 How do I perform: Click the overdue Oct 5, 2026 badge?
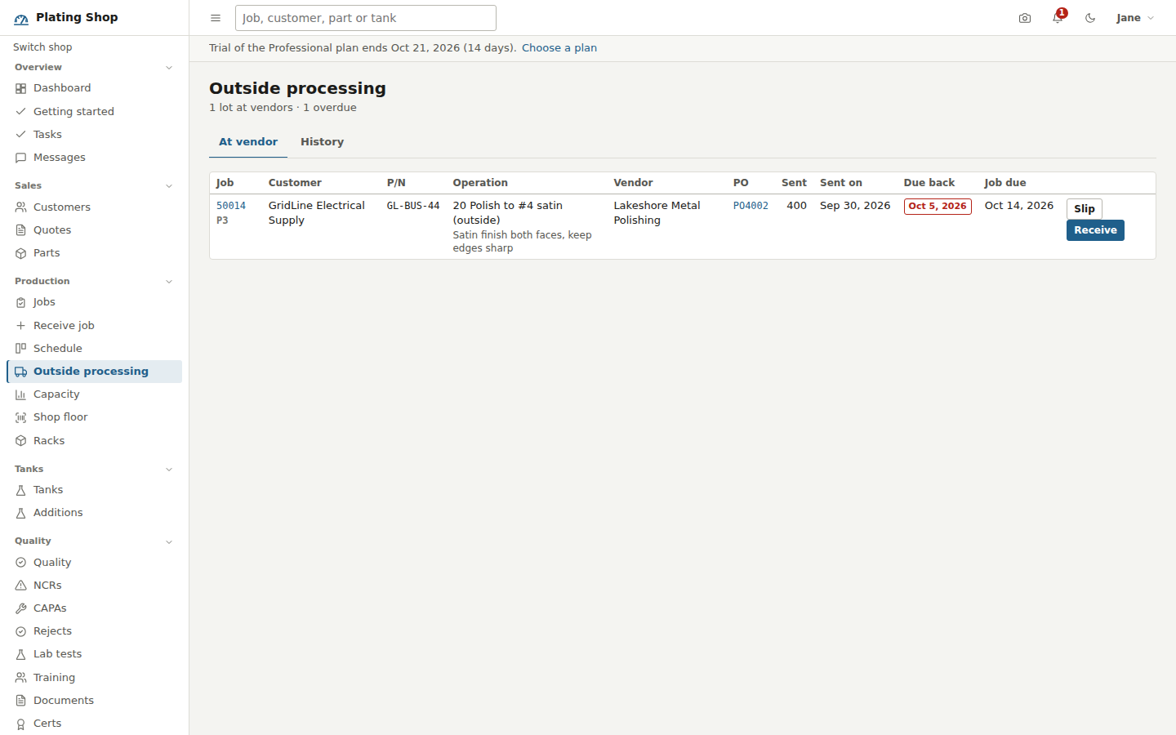click(938, 206)
